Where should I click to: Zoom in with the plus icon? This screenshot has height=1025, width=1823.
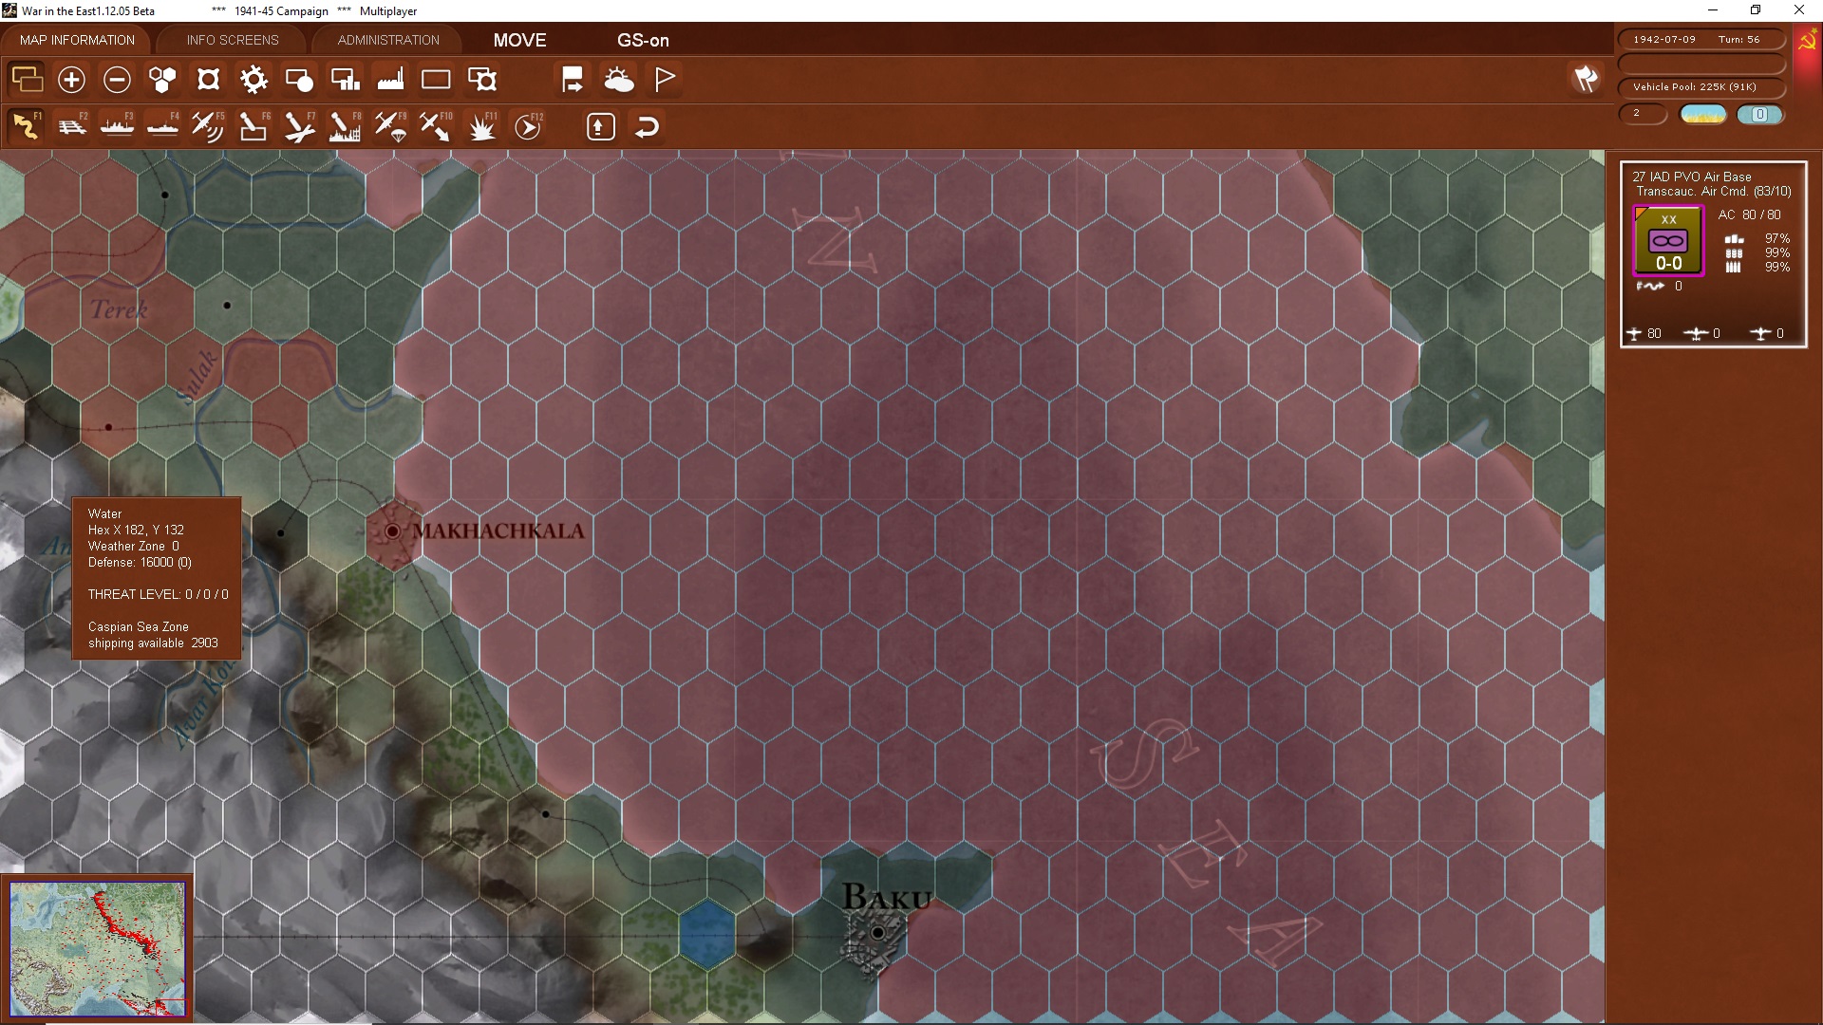71,80
